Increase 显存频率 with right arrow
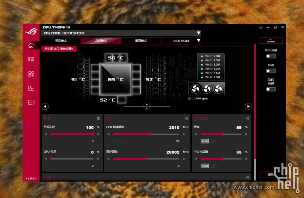The image size is (304, 198). (x=184, y=159)
